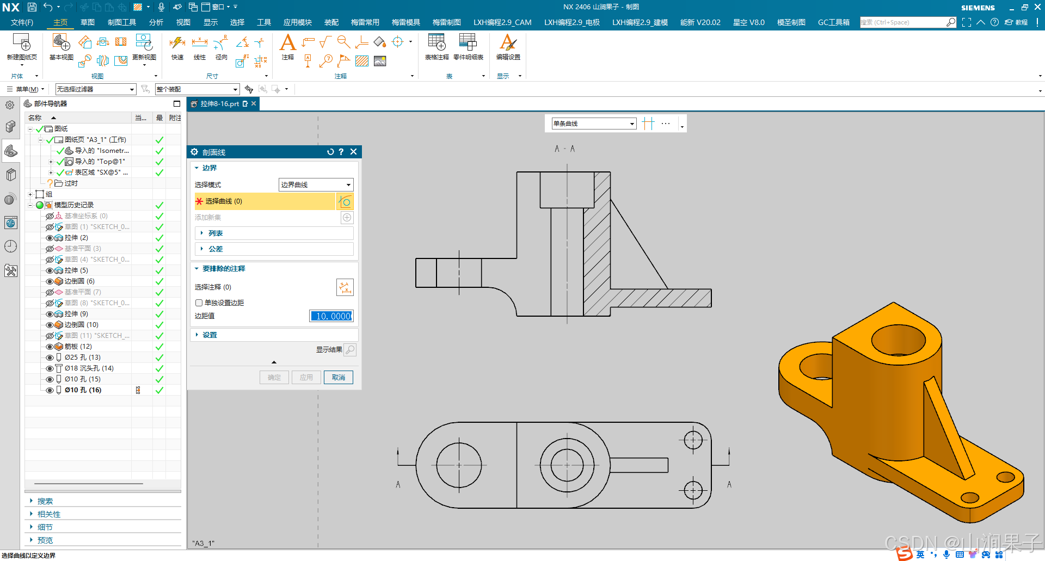
Task: Click the detail view icon
Action: tap(84, 61)
